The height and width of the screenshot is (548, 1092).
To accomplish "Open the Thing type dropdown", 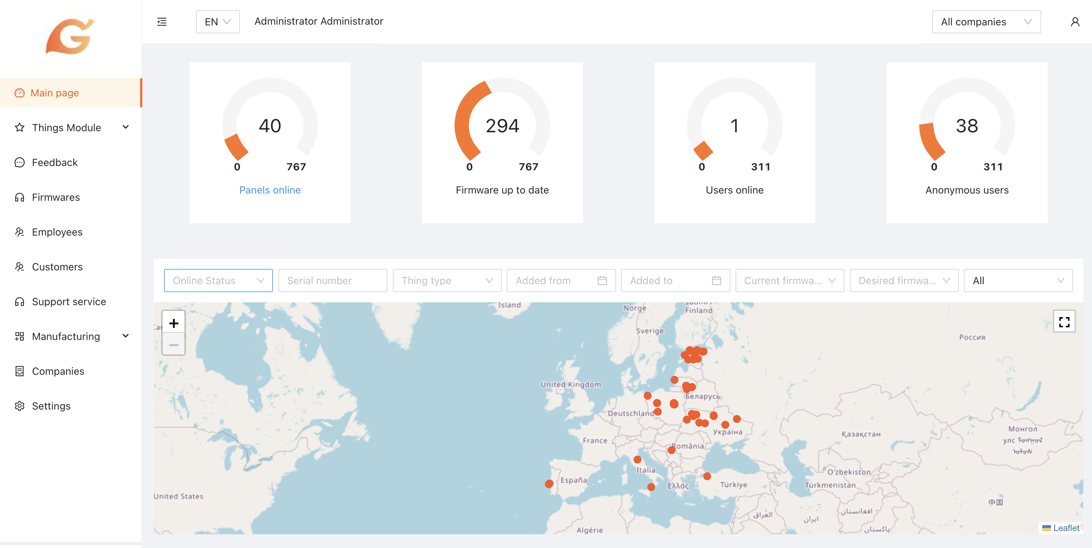I will pos(447,281).
